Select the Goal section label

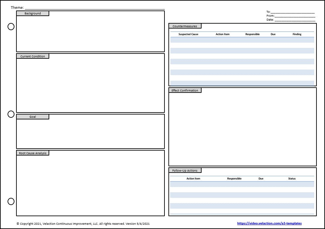click(x=33, y=117)
